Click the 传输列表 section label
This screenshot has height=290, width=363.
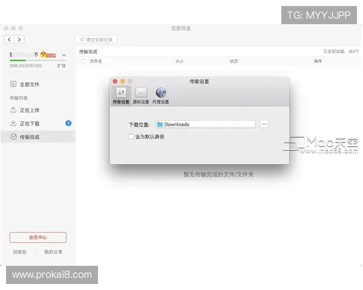pyautogui.click(x=19, y=98)
